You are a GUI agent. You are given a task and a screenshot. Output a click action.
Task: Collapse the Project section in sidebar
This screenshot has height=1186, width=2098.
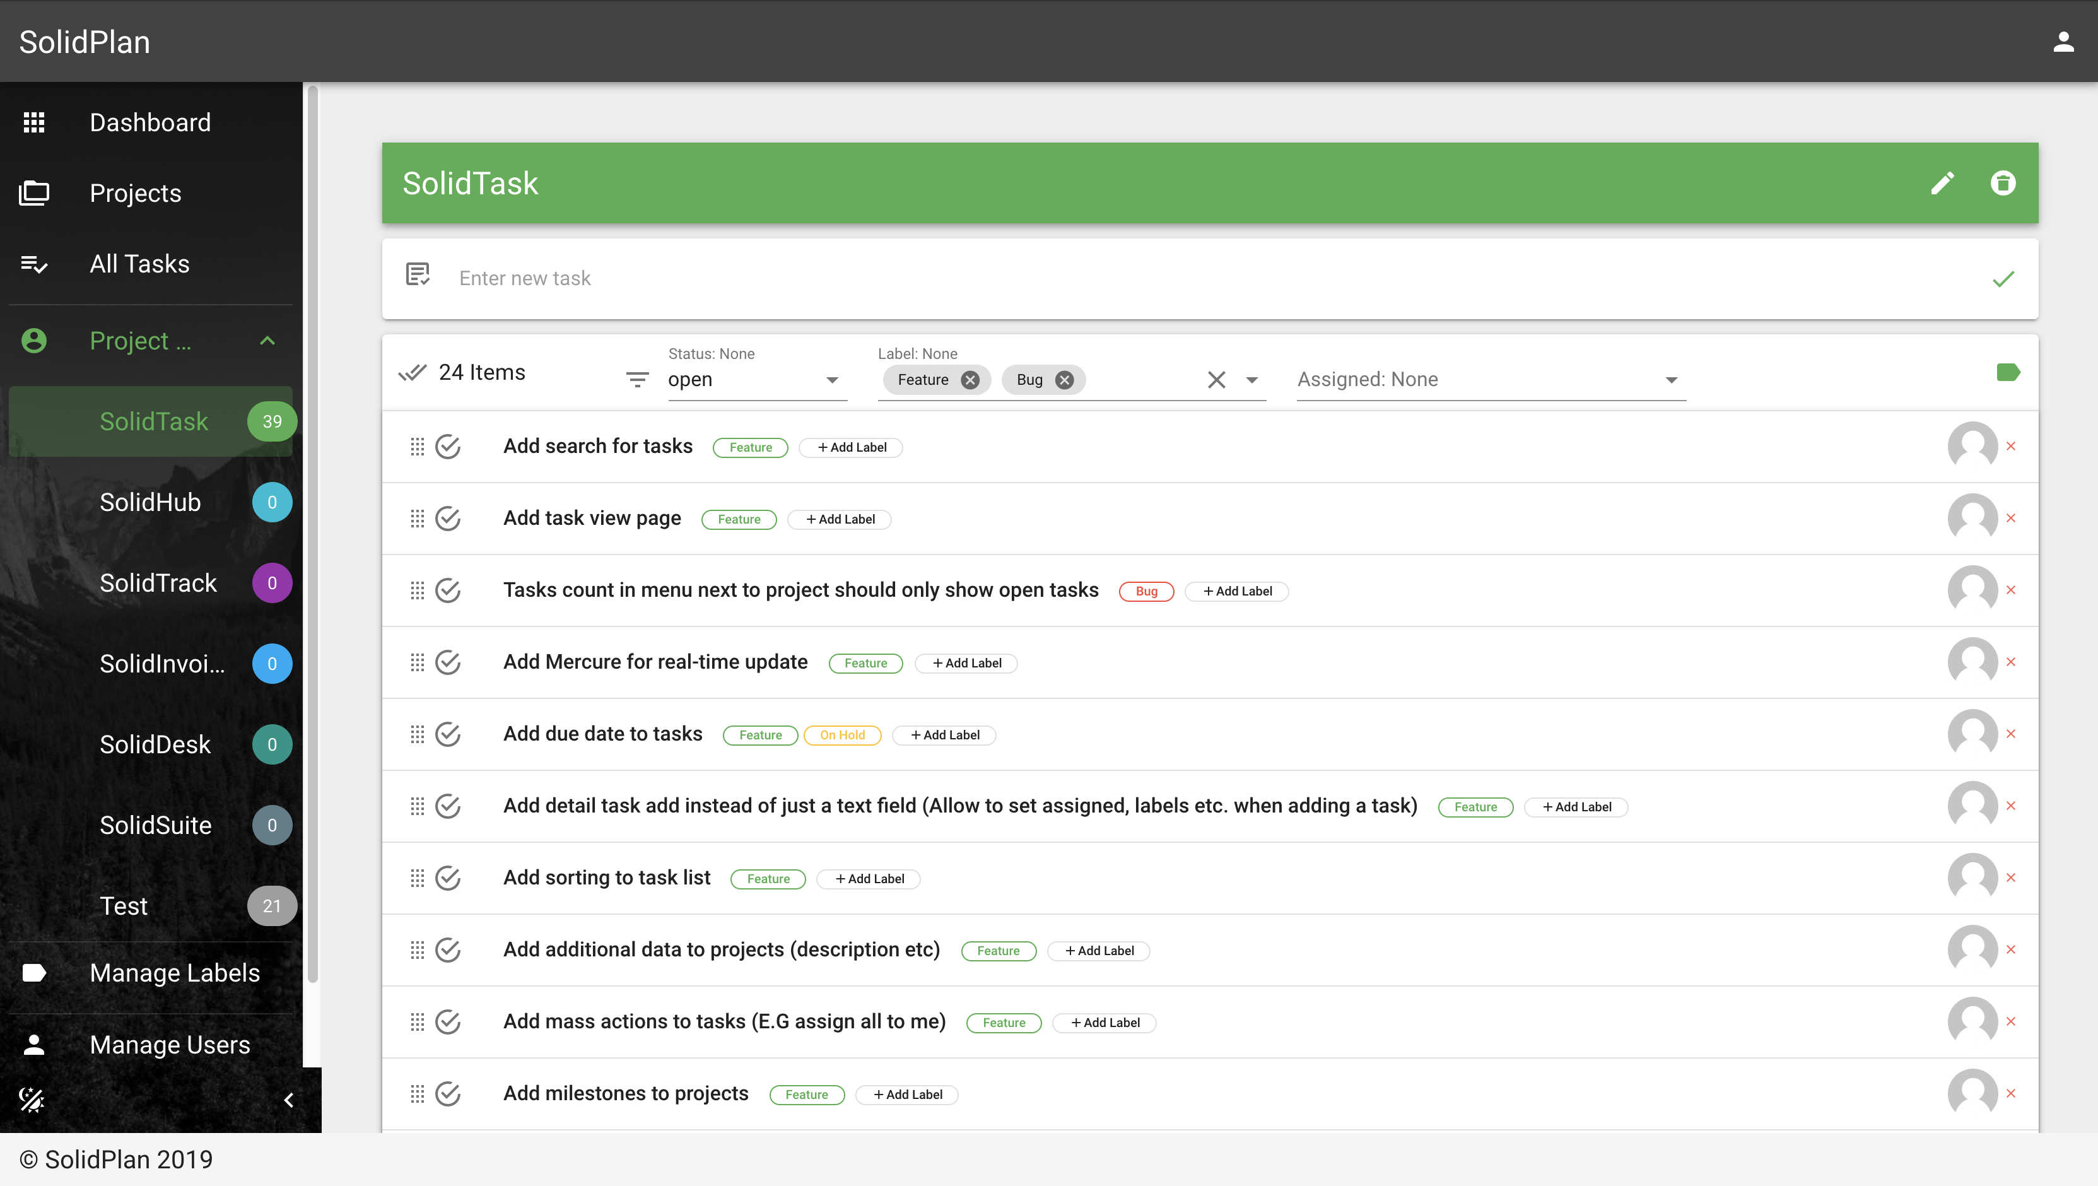[x=267, y=341]
